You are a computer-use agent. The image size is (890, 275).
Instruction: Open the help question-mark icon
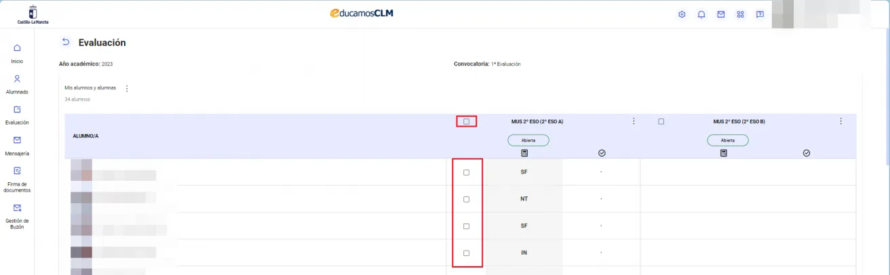click(760, 14)
